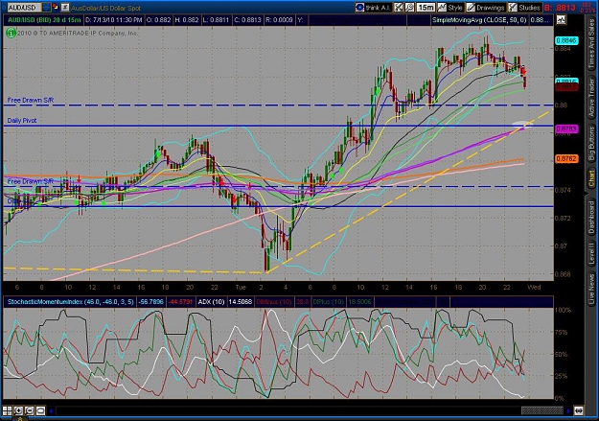
Task: Click the right scroll arrow of time scrollbar
Action: pyautogui.click(x=568, y=411)
